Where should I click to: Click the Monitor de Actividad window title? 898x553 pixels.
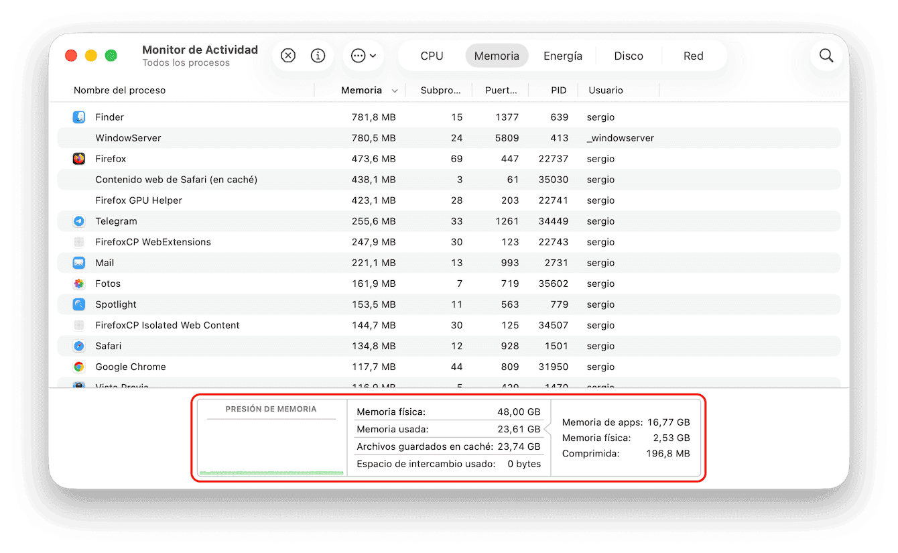pos(200,50)
